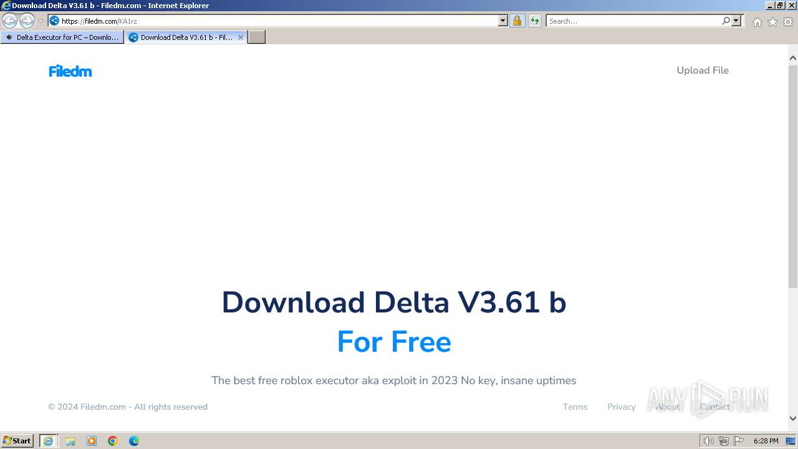Click the scrollbar up arrow
The width and height of the screenshot is (798, 449).
pyautogui.click(x=793, y=58)
